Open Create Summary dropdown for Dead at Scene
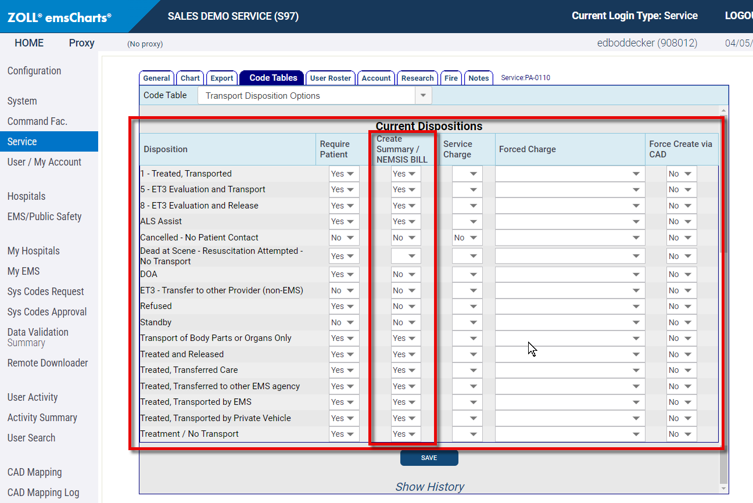 tap(406, 256)
